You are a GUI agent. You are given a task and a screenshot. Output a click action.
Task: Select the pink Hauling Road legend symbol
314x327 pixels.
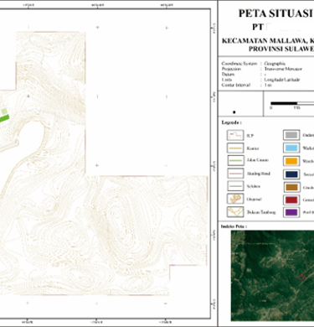pyautogui.click(x=235, y=174)
